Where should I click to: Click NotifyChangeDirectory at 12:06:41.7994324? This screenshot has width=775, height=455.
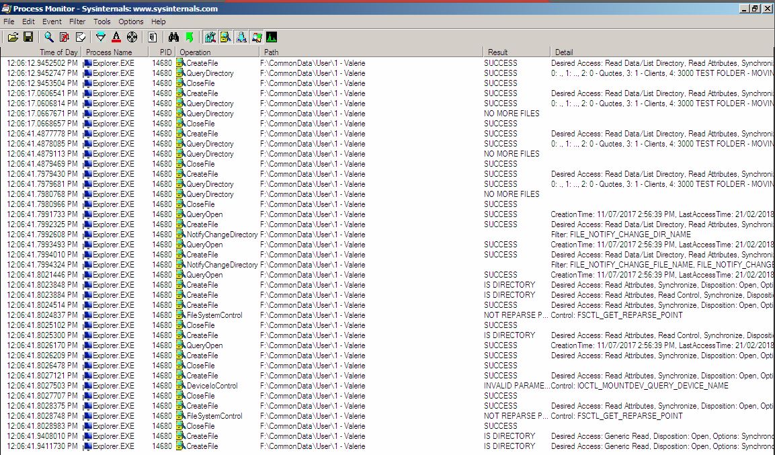point(222,265)
